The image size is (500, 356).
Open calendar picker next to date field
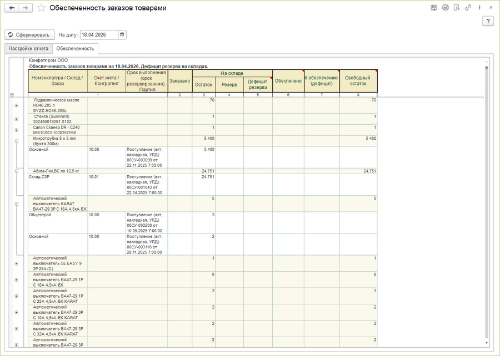(x=122, y=34)
